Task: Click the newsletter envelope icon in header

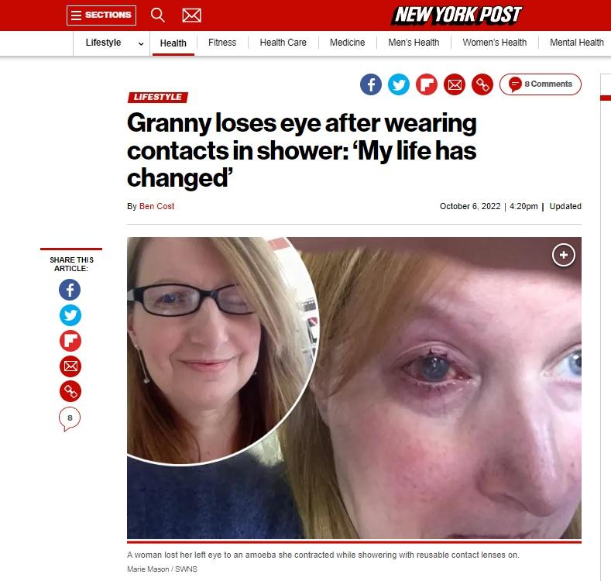Action: coord(192,15)
